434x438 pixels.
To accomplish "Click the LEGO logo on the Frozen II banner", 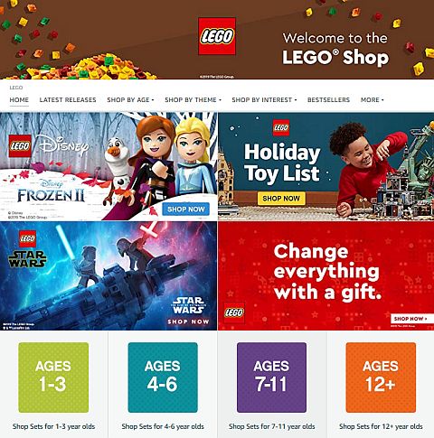I will [x=20, y=146].
